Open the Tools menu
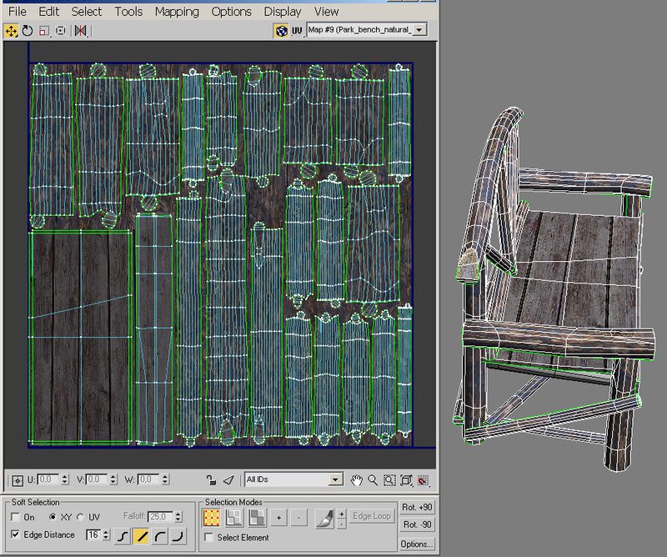Screen dimensions: 667x557 [128, 12]
